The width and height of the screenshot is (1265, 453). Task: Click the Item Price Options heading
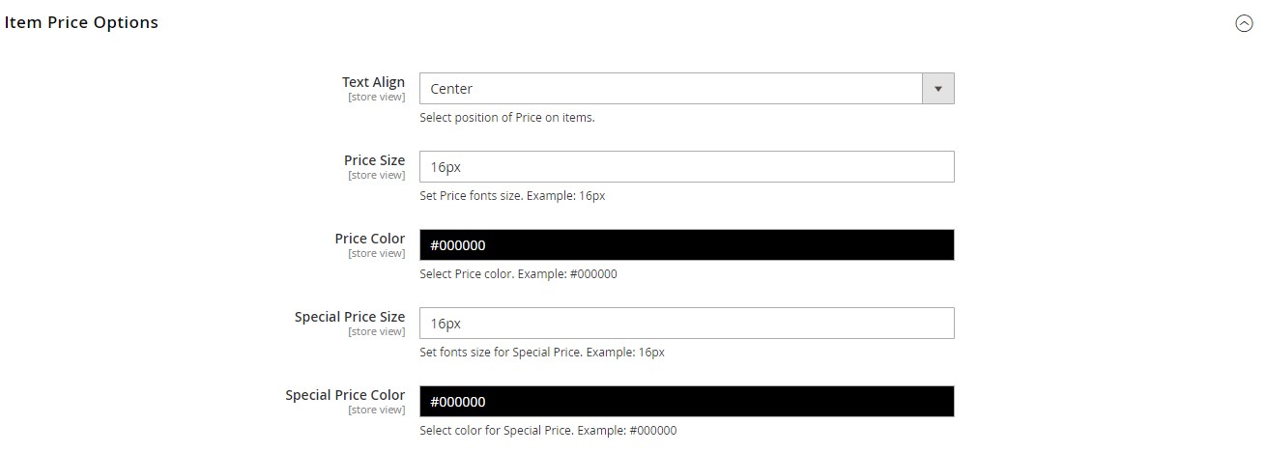81,22
